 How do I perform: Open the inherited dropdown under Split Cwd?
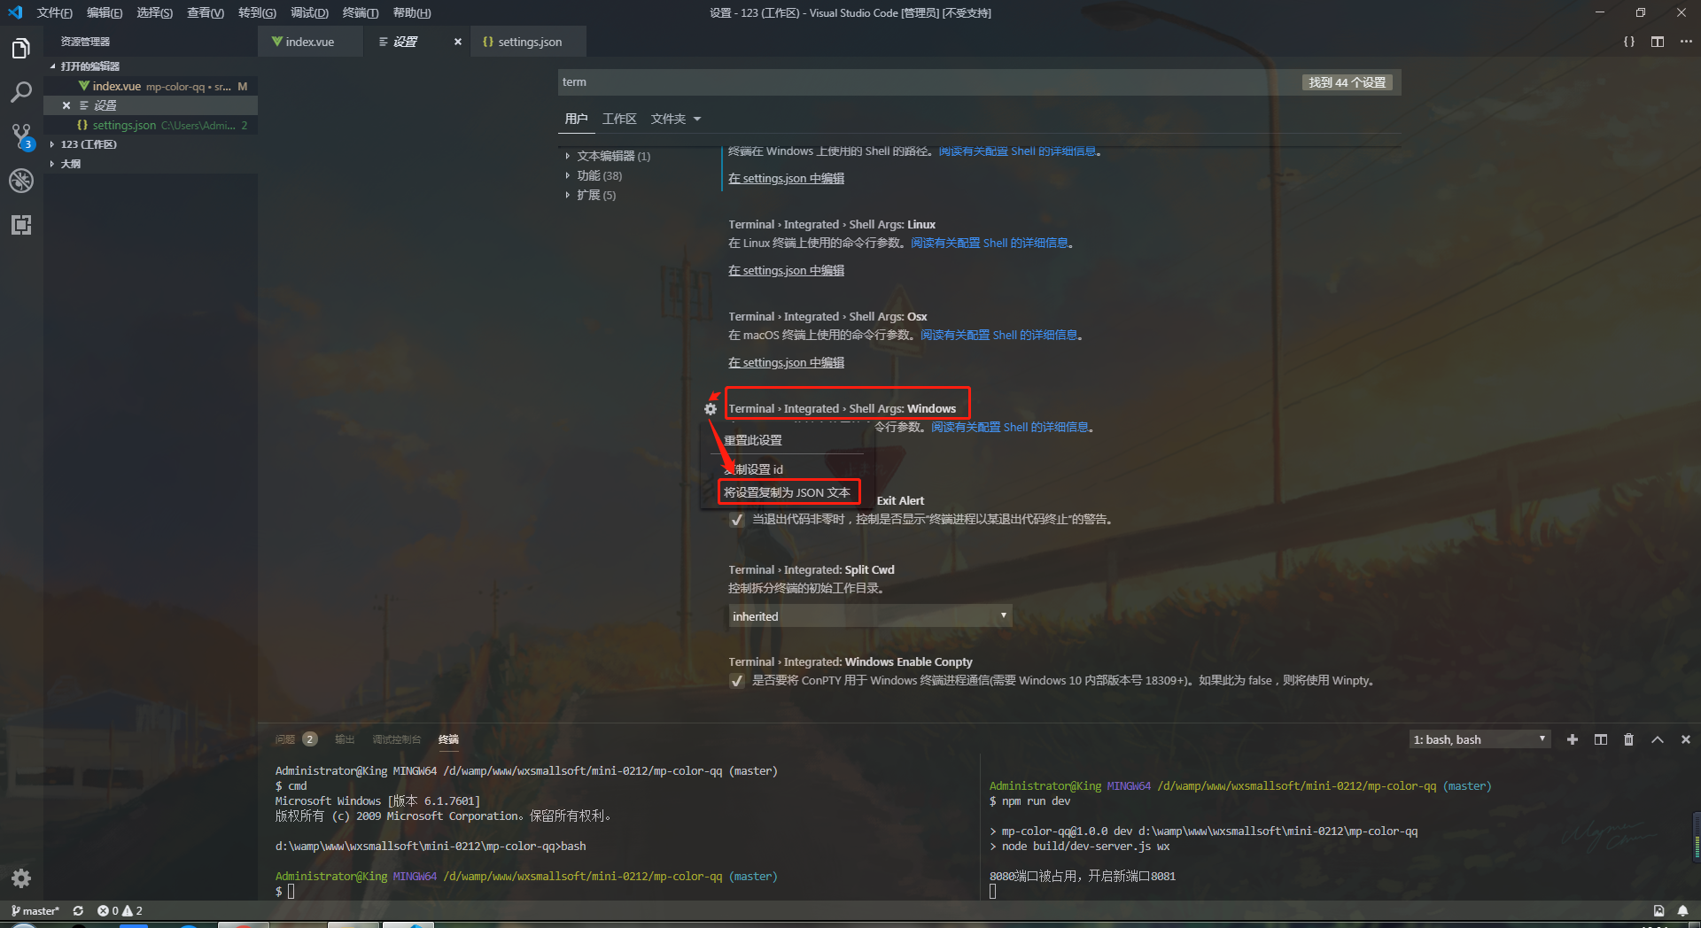click(869, 615)
